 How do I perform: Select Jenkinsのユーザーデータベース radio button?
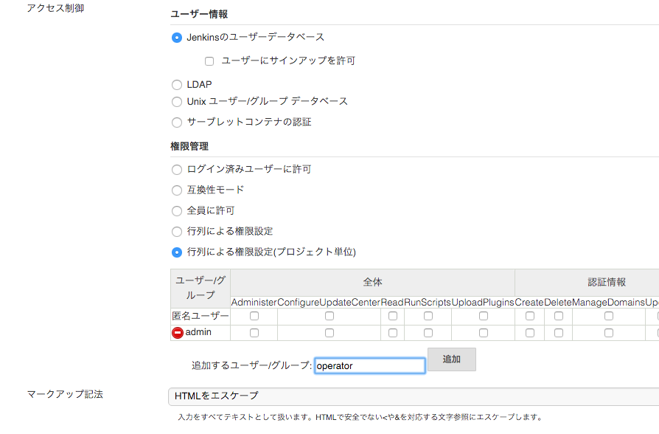pos(177,38)
